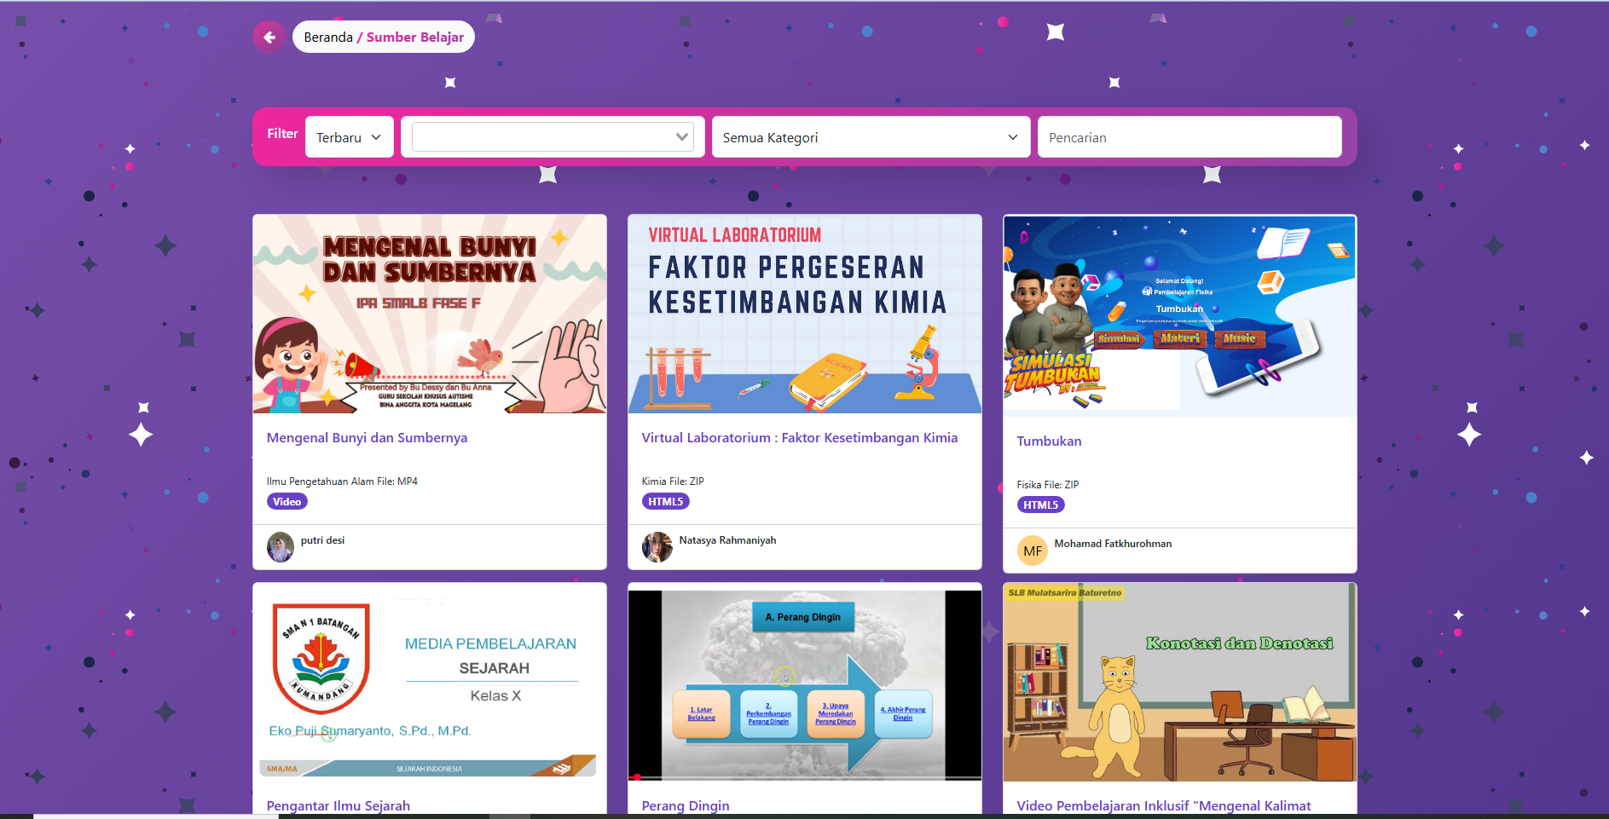This screenshot has height=819, width=1609.
Task: Click the HTML5 badge on Kimia card
Action: (666, 502)
